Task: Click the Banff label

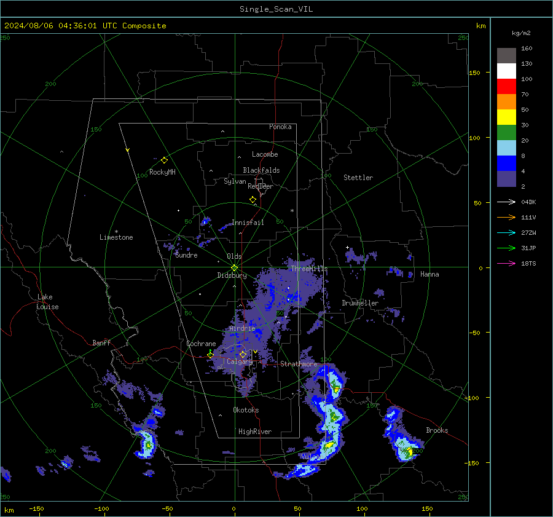Action: coord(101,343)
